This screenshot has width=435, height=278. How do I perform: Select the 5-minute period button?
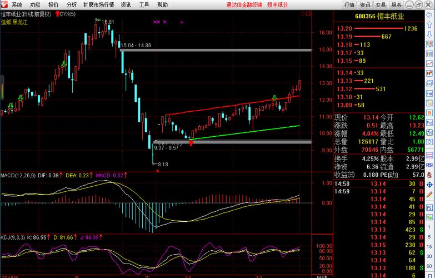429,237
